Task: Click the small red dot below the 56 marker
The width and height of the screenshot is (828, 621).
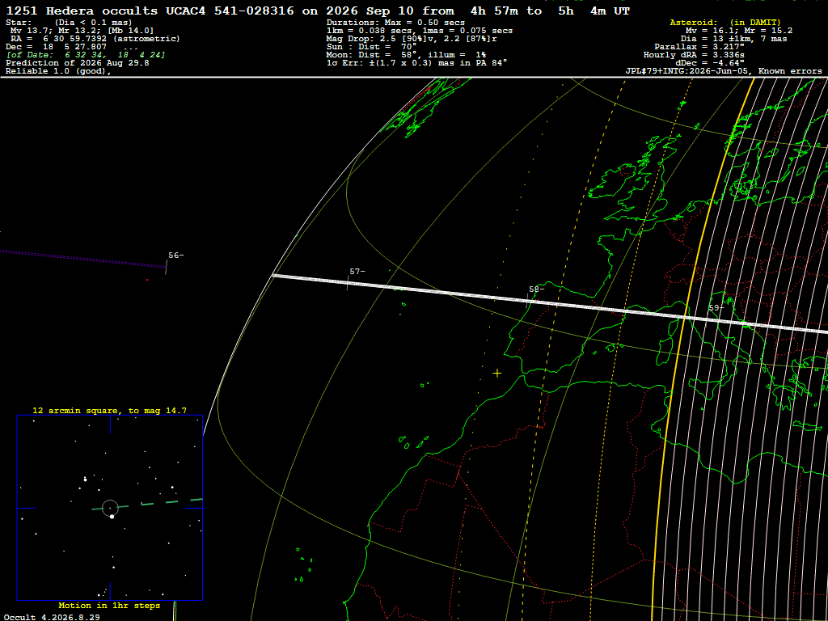Action: click(x=147, y=280)
